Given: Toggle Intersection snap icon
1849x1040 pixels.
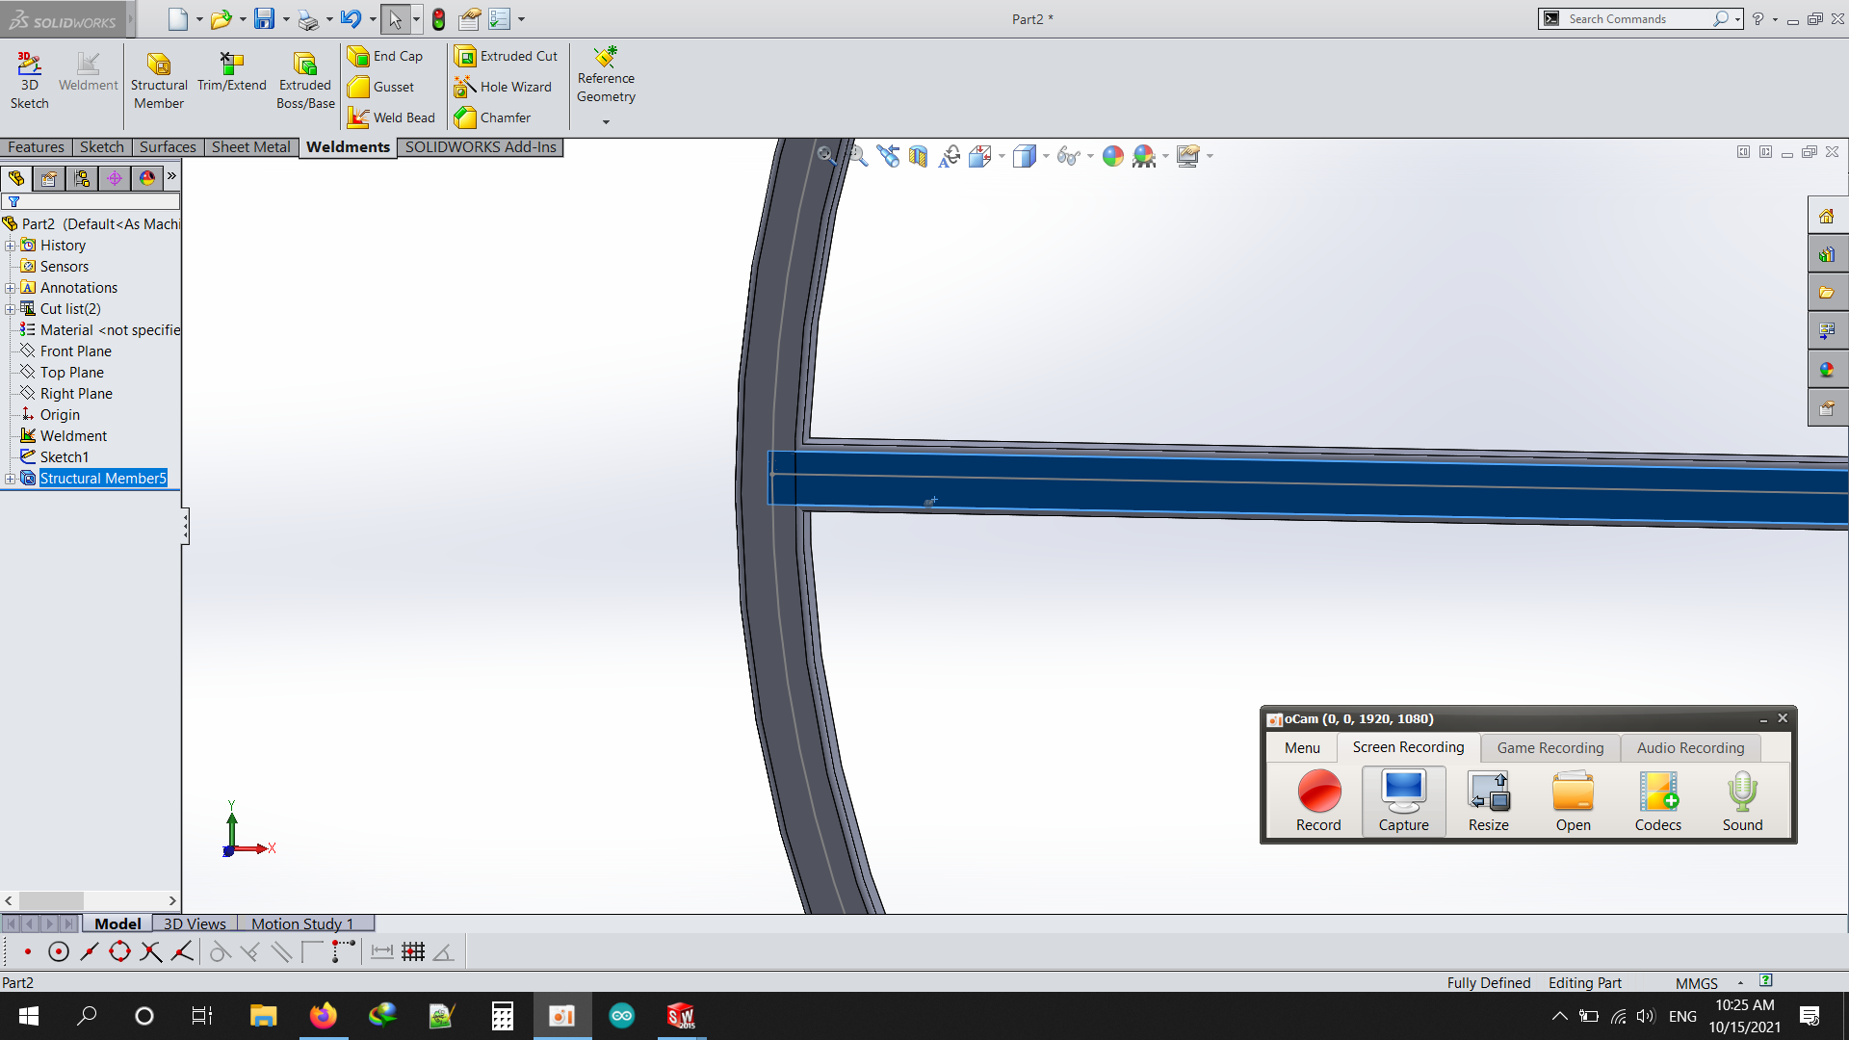Looking at the screenshot, I should click(150, 952).
